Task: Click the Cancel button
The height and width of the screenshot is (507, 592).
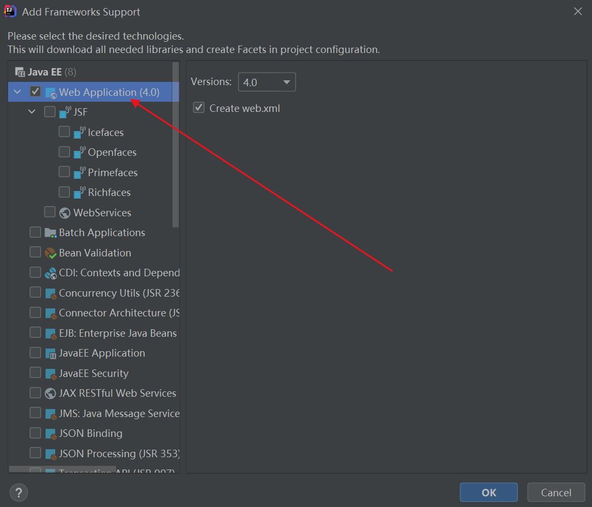Action: click(x=556, y=493)
